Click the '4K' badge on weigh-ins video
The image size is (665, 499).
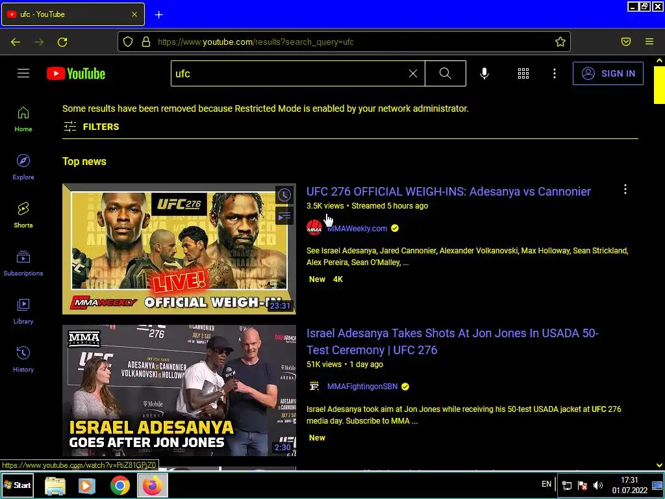click(338, 279)
